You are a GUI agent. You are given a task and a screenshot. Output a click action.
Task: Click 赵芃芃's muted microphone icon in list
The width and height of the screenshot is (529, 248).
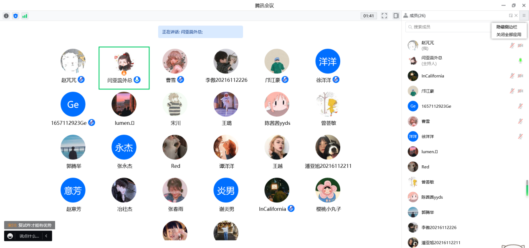[x=512, y=46]
